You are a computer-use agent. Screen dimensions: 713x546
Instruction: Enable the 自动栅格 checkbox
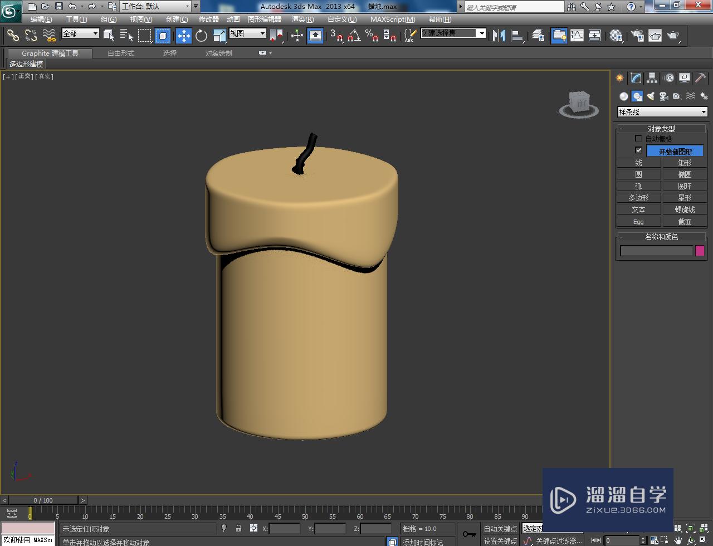point(638,138)
